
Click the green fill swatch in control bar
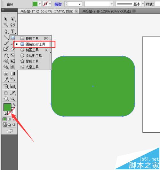point(35,4)
